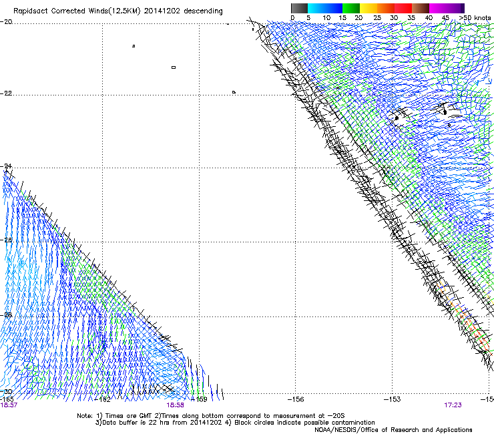494x434 pixels.
Task: Click the '-22' latitude label
Action: tap(6, 93)
